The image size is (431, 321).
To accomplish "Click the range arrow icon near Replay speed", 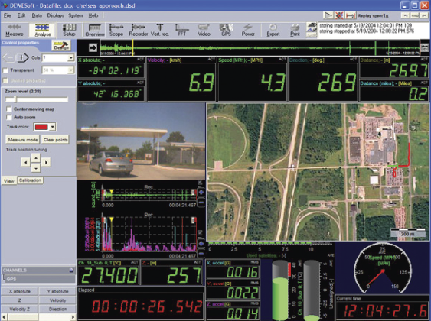I will (x=350, y=15).
